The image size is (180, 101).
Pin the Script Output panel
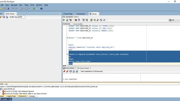[64, 71]
